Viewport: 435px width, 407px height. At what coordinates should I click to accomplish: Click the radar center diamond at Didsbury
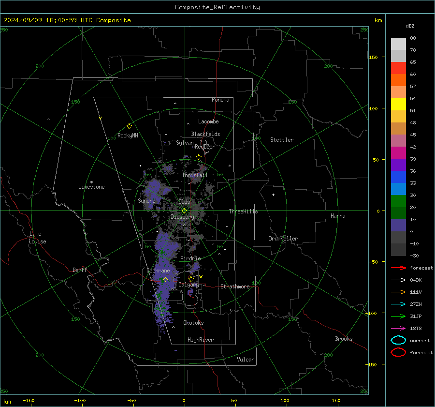pyautogui.click(x=184, y=211)
